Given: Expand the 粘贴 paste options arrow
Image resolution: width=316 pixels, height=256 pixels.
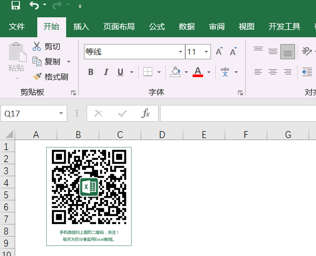Looking at the screenshot, I should coord(17,78).
